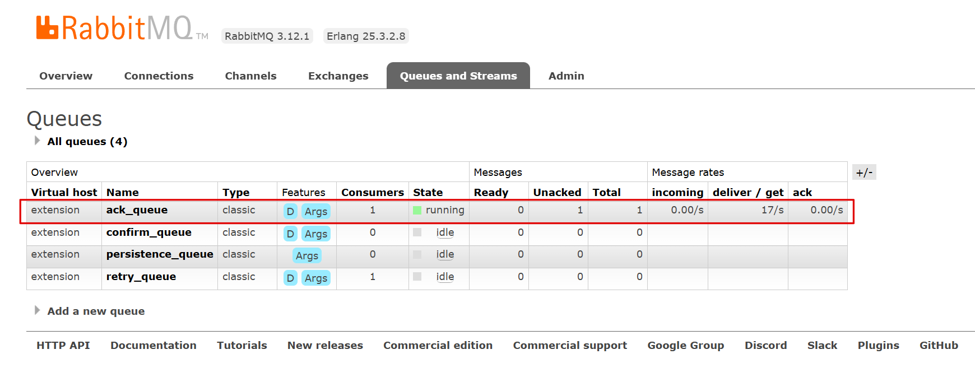Click the Features column header

304,192
